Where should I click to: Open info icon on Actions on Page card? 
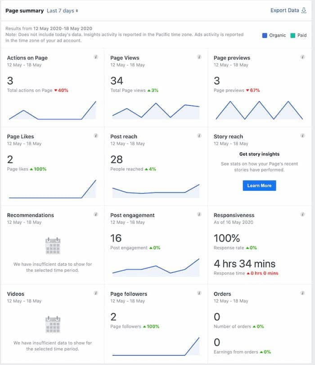click(x=96, y=57)
